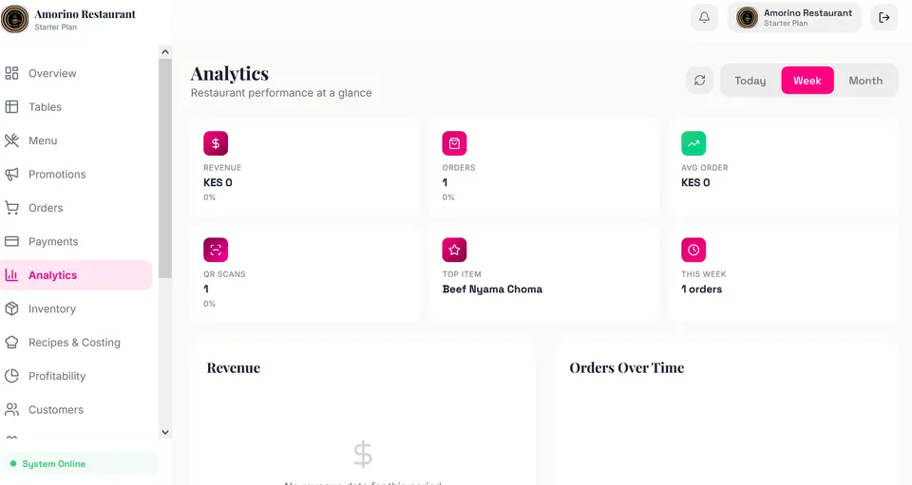Click the Analytics bar chart icon
Screen dimensions: 912x485
click(x=11, y=275)
